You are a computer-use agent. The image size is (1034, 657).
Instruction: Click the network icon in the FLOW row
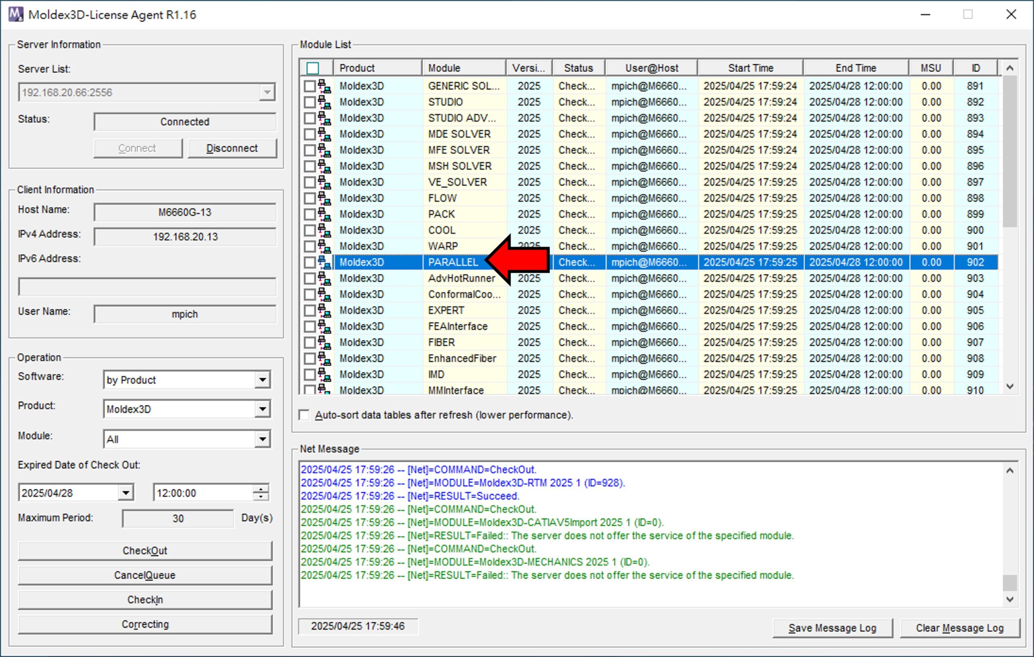coord(324,198)
